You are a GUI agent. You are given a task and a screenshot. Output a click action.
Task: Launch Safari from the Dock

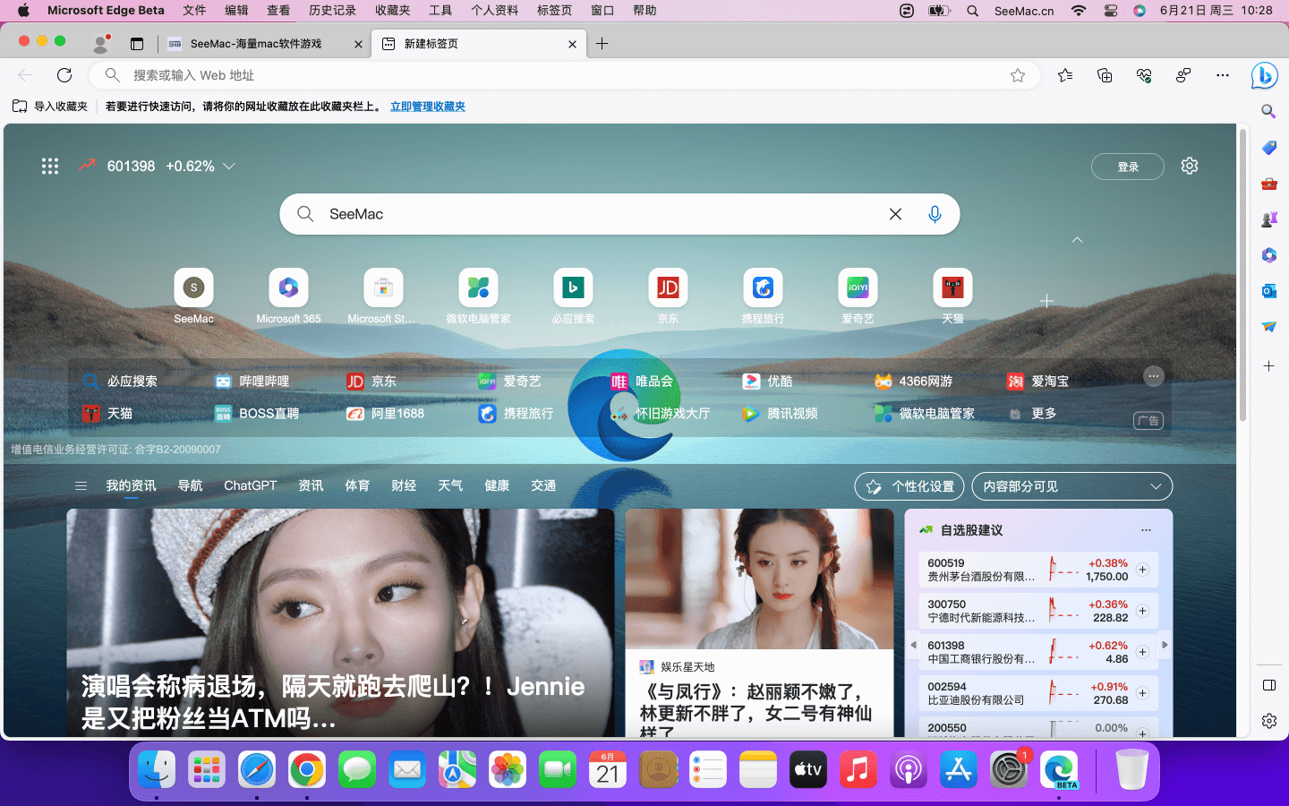pyautogui.click(x=257, y=769)
